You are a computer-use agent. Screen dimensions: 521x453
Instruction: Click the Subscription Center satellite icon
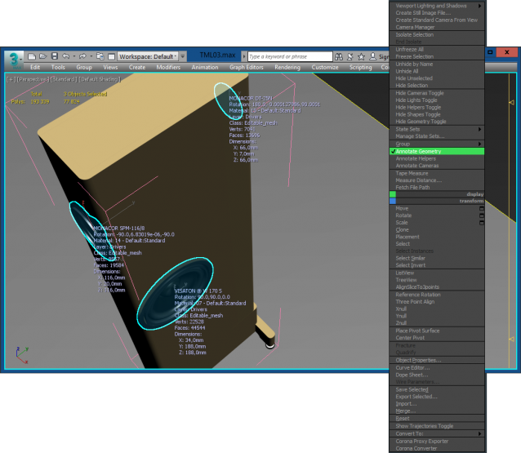[x=350, y=57]
